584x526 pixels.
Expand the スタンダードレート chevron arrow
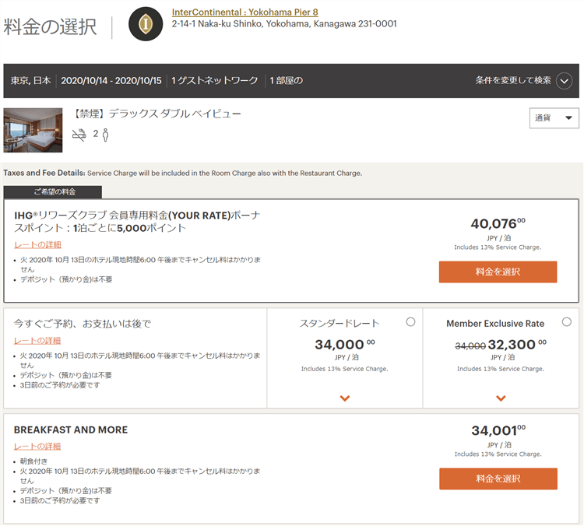(345, 398)
